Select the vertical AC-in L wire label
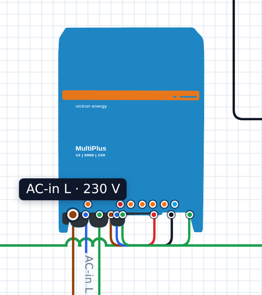Screen dimensions: 262x295 89,274
